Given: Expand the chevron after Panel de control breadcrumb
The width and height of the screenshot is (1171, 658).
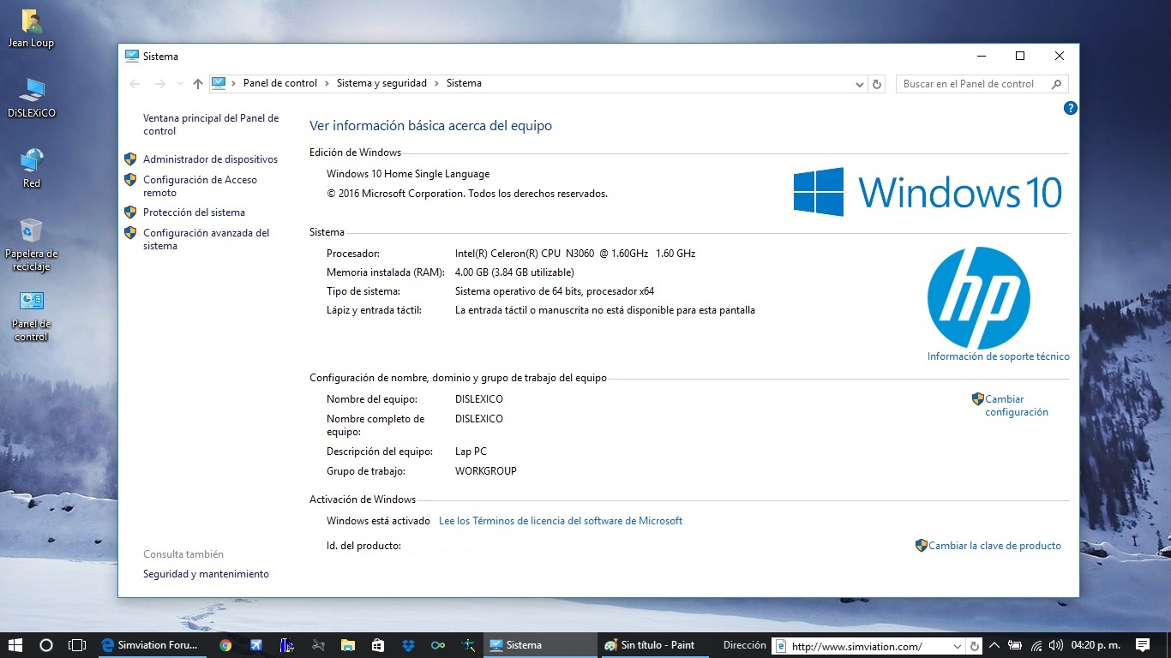Looking at the screenshot, I should 327,83.
